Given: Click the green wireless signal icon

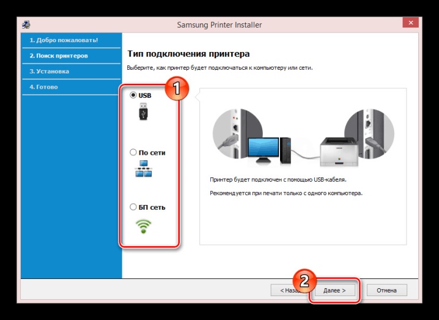Looking at the screenshot, I should [143, 226].
